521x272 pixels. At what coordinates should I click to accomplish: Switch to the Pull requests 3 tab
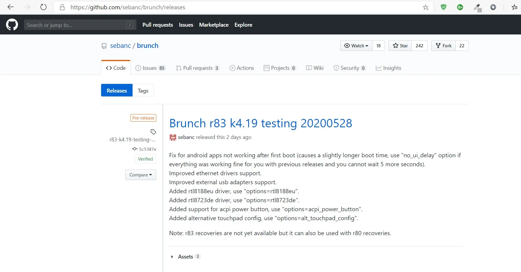198,68
